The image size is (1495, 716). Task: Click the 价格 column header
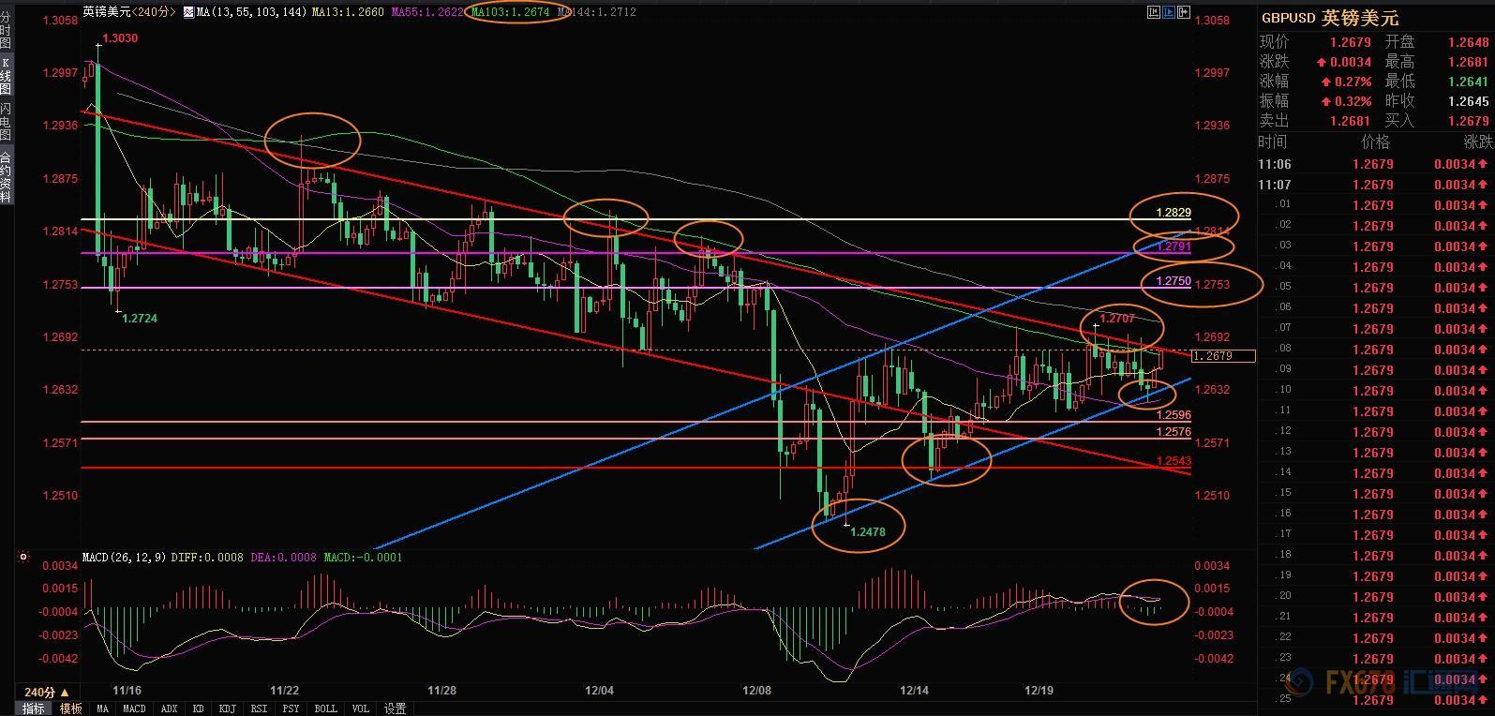tap(1376, 142)
